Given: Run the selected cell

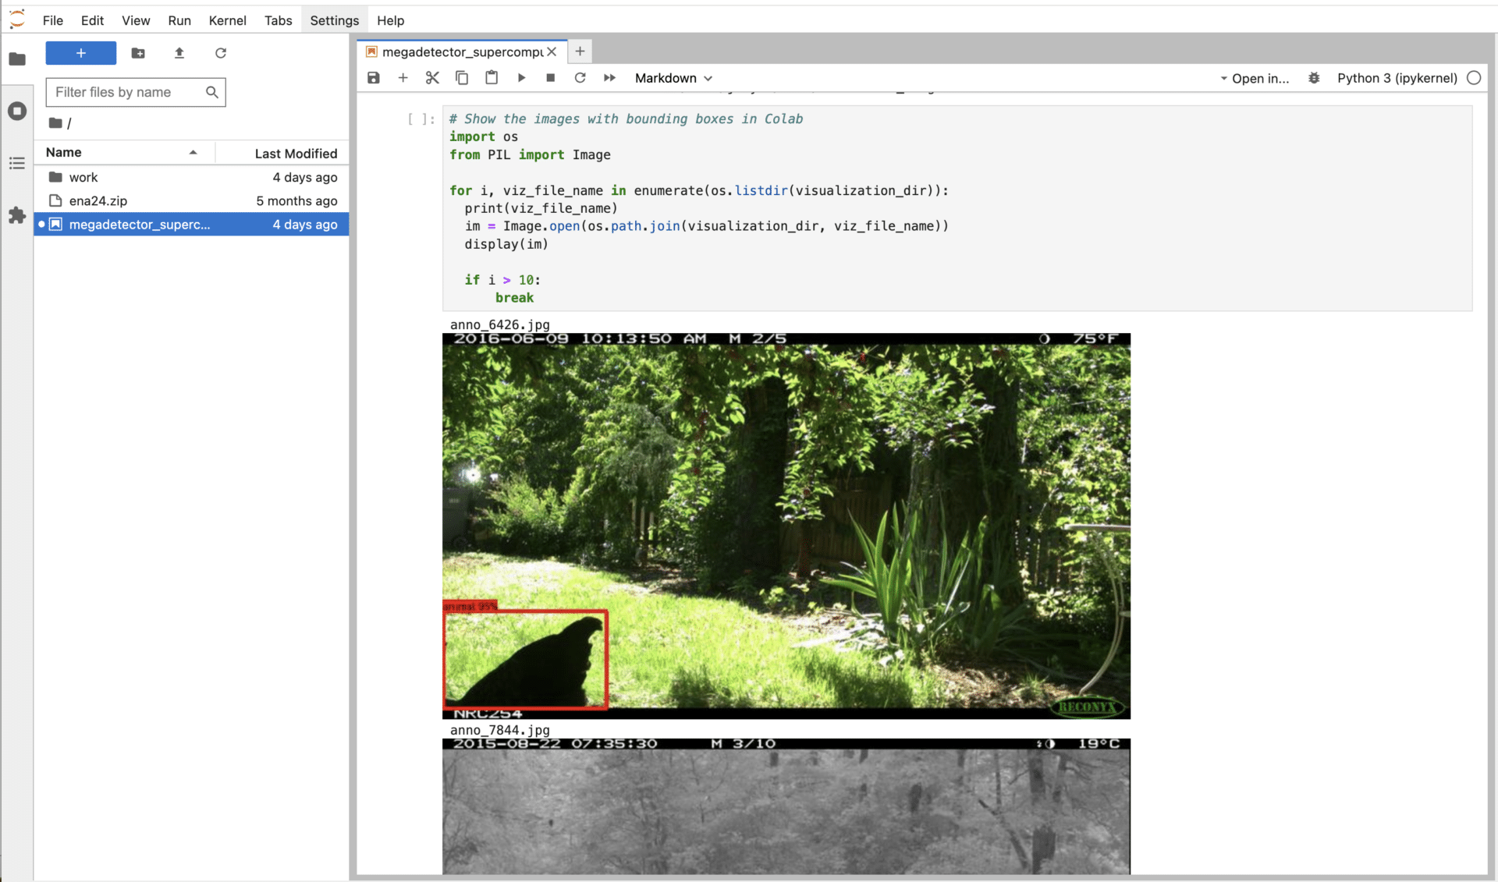Looking at the screenshot, I should tap(521, 78).
